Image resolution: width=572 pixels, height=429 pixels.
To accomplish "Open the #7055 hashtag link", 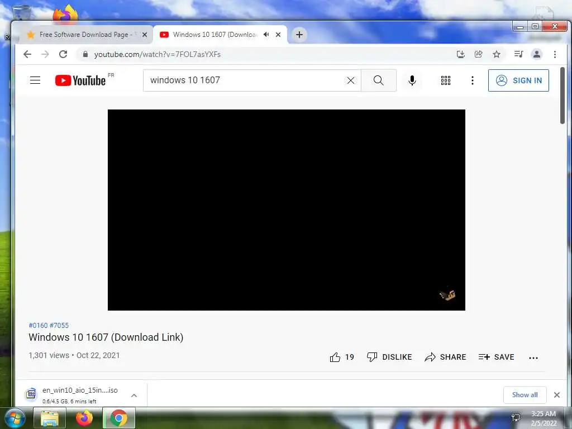I will pos(59,326).
